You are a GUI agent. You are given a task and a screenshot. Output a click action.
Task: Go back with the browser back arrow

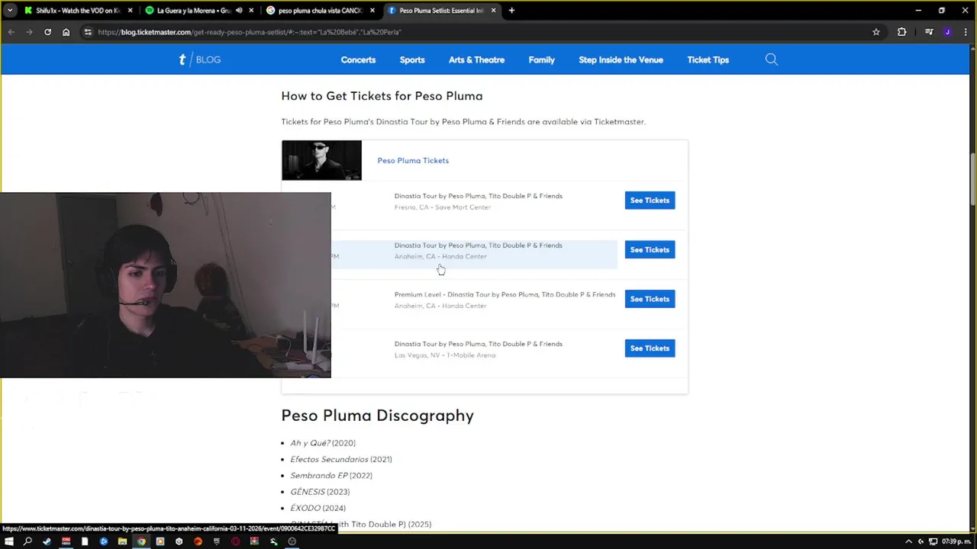pyautogui.click(x=11, y=32)
